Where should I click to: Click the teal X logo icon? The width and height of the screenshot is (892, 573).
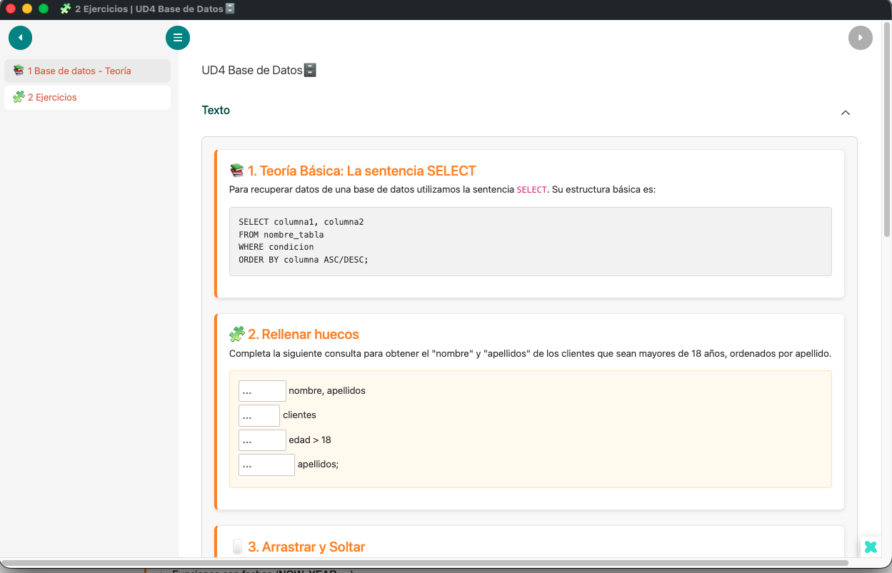[x=871, y=547]
